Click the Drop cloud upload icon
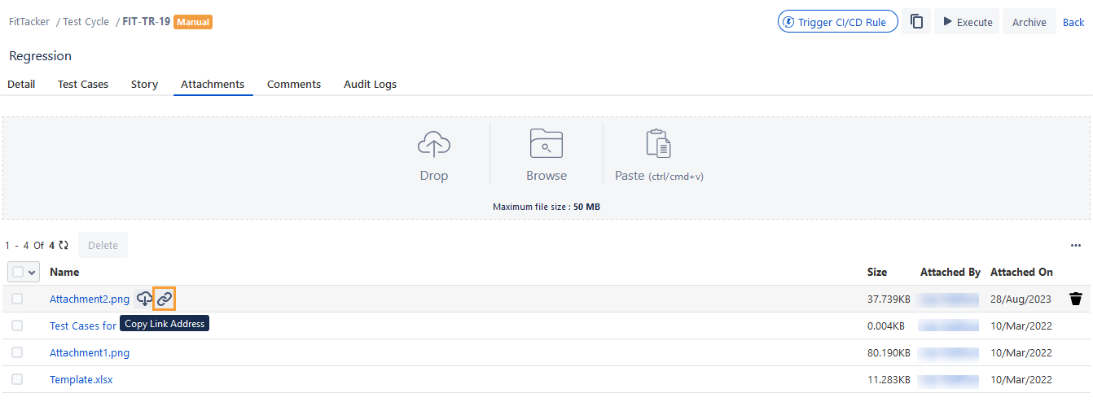Viewport: 1093px width, 402px height. pyautogui.click(x=434, y=145)
